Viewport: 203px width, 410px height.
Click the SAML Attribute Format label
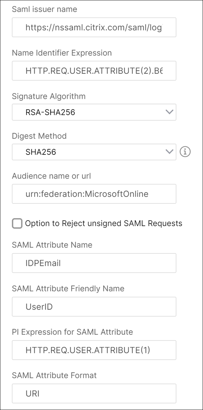[x=54, y=375]
